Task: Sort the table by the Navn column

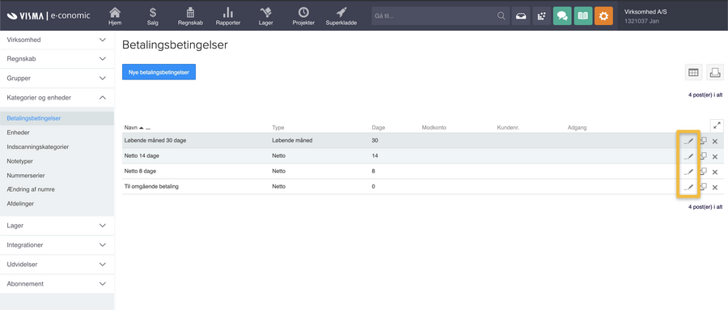Action: (x=130, y=127)
